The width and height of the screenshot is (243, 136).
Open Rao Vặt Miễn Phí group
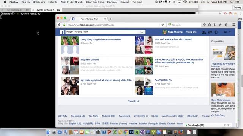163,80
